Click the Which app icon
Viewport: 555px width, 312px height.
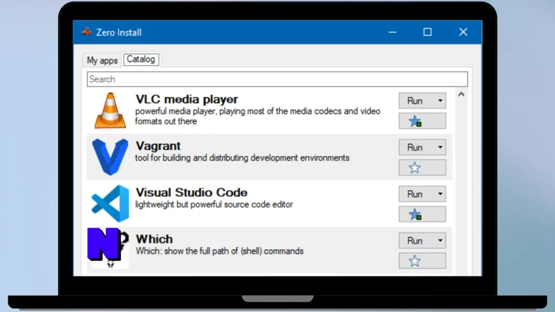tap(108, 248)
